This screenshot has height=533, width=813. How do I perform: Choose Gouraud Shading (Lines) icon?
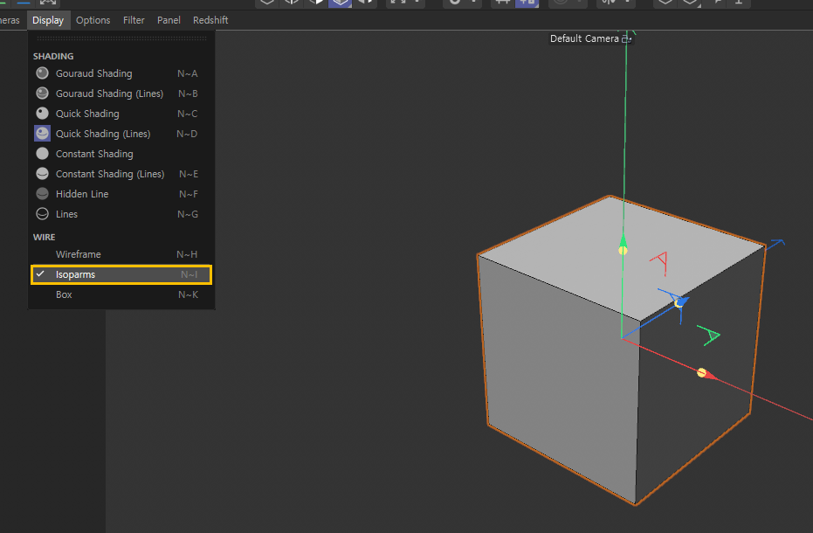click(42, 93)
